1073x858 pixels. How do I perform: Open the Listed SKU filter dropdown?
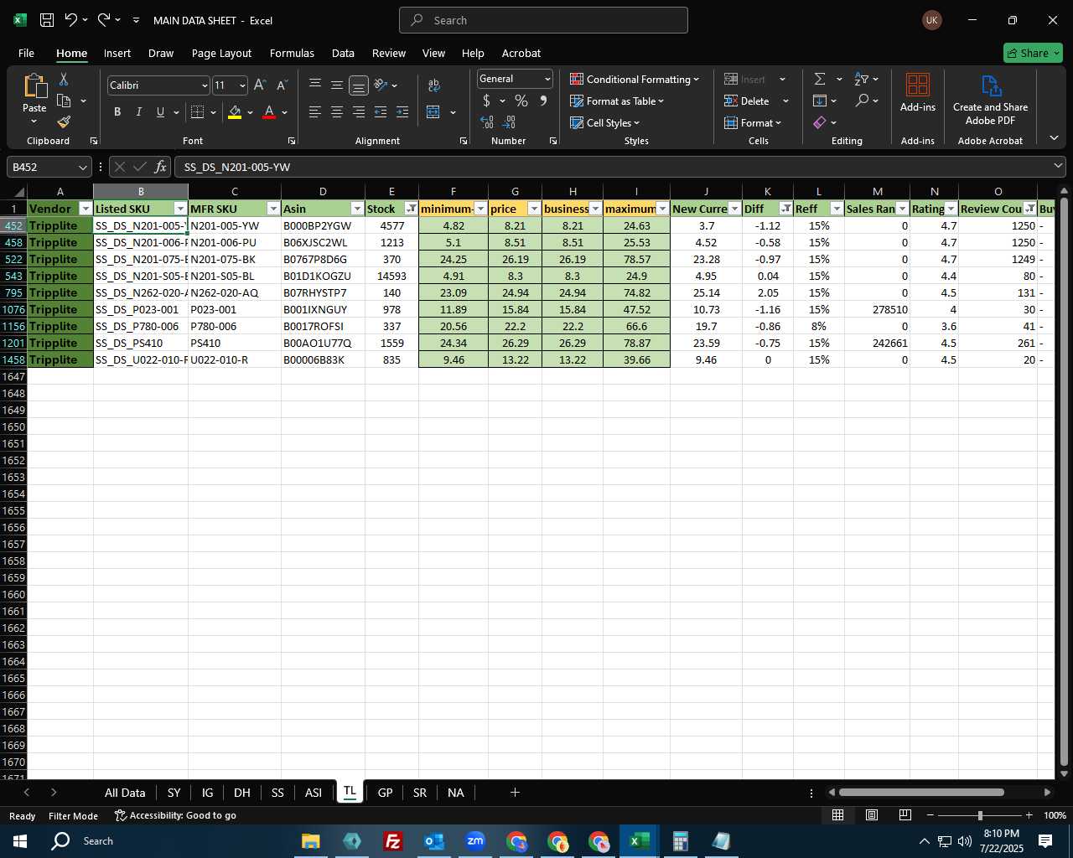tap(180, 209)
